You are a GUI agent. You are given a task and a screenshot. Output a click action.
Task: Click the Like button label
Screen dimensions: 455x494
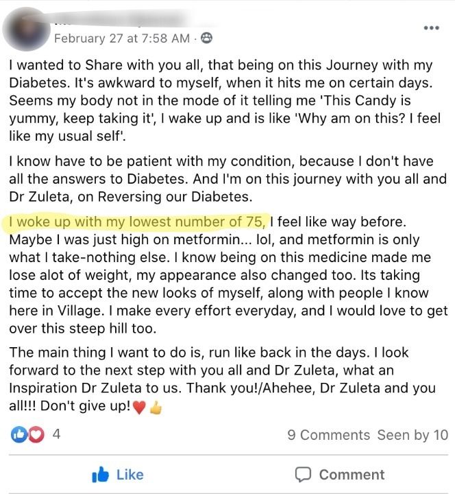tap(130, 475)
